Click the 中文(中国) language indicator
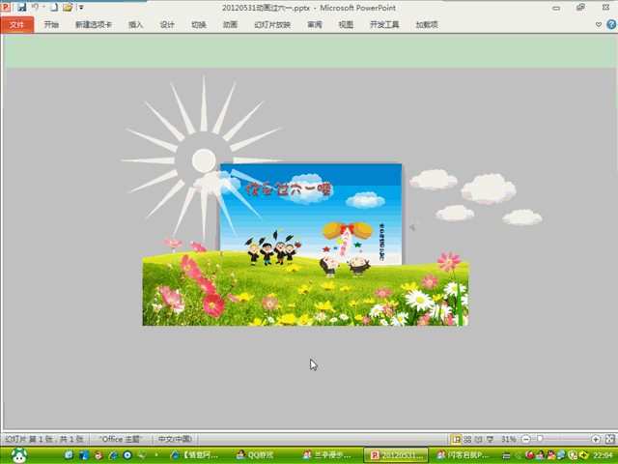 [175, 439]
